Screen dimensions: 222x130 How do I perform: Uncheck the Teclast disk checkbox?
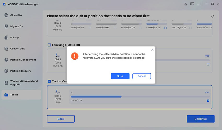pyautogui.click(x=49, y=81)
